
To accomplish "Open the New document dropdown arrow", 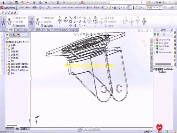I will 108,8.
